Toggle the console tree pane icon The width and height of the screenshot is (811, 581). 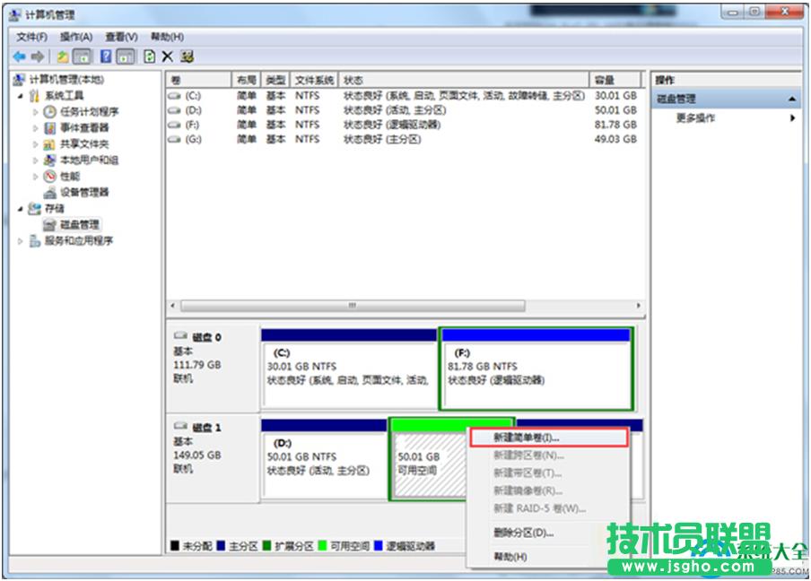83,56
